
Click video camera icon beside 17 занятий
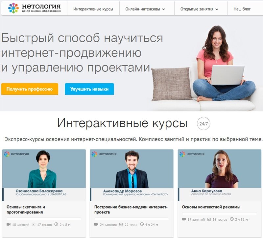coord(184,219)
